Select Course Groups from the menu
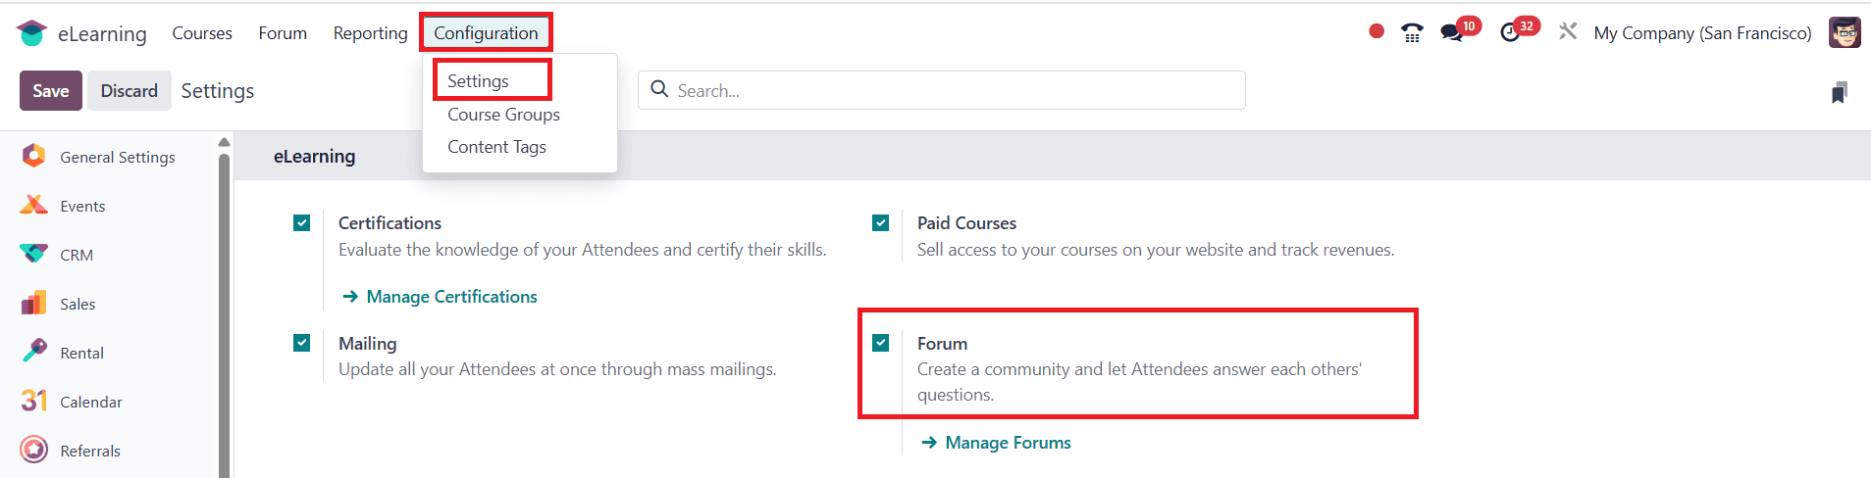This screenshot has width=1871, height=478. tap(503, 115)
